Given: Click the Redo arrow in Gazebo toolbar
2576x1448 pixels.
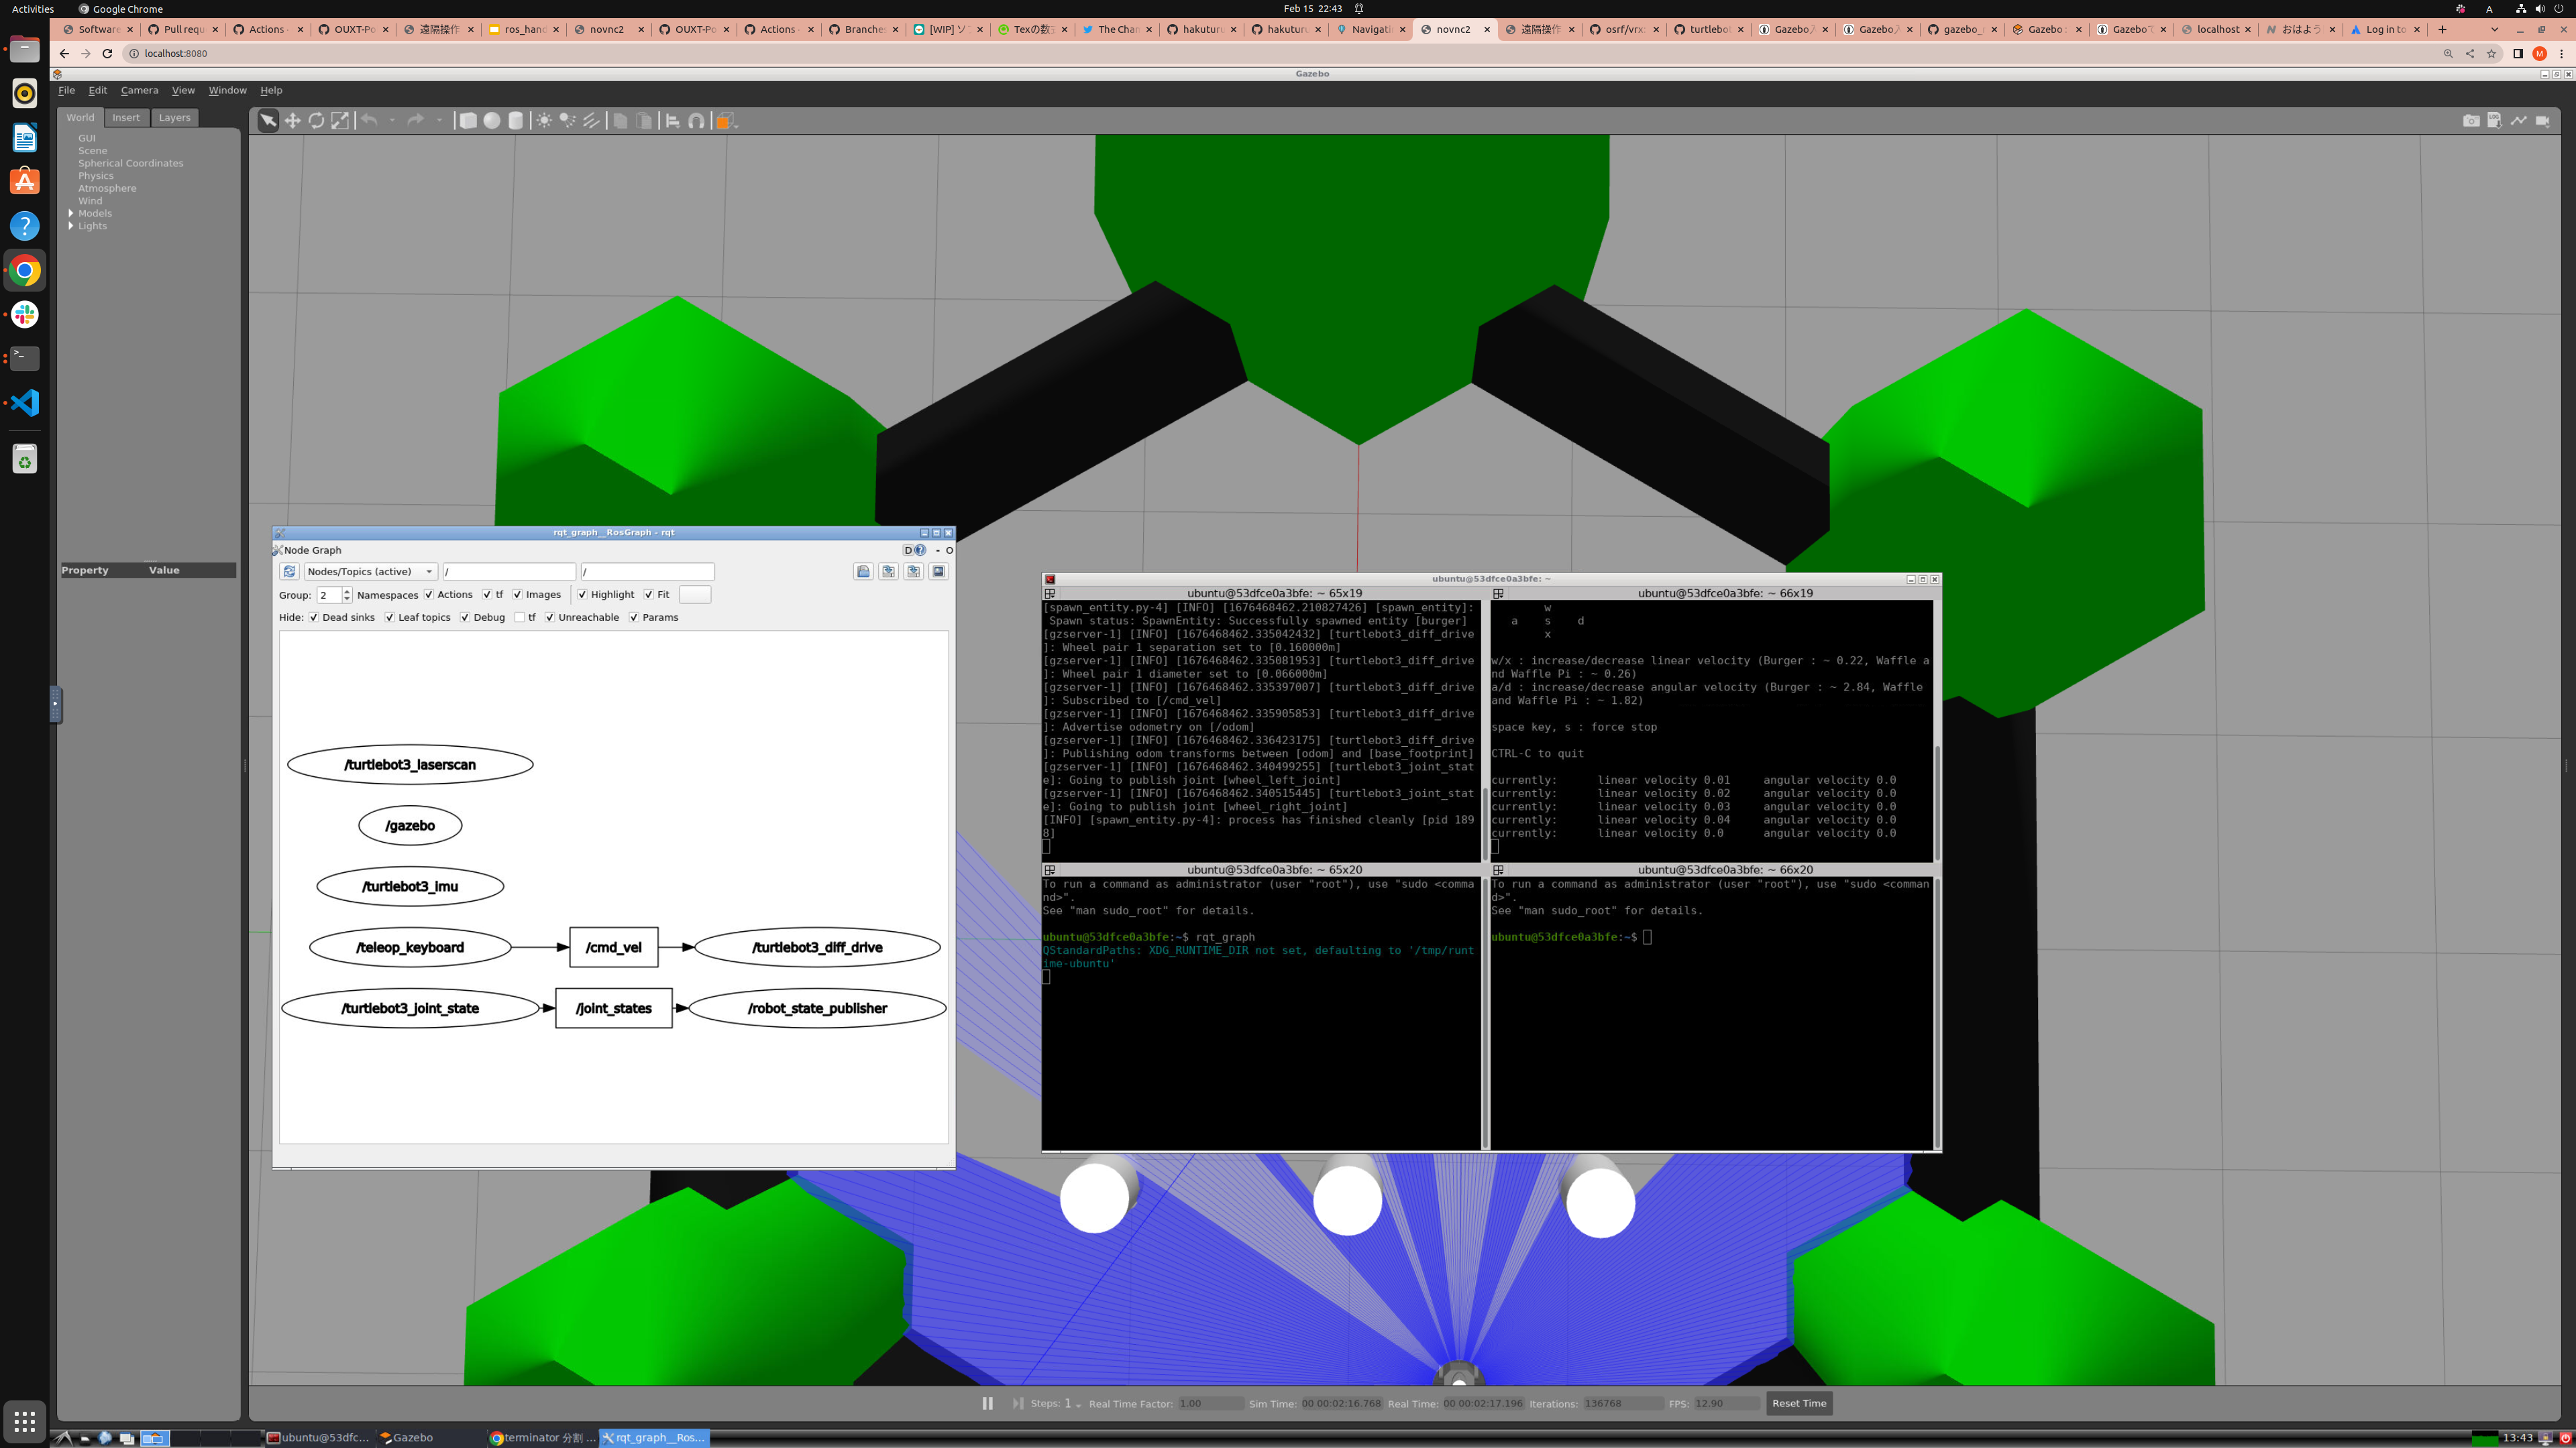Looking at the screenshot, I should point(415,121).
